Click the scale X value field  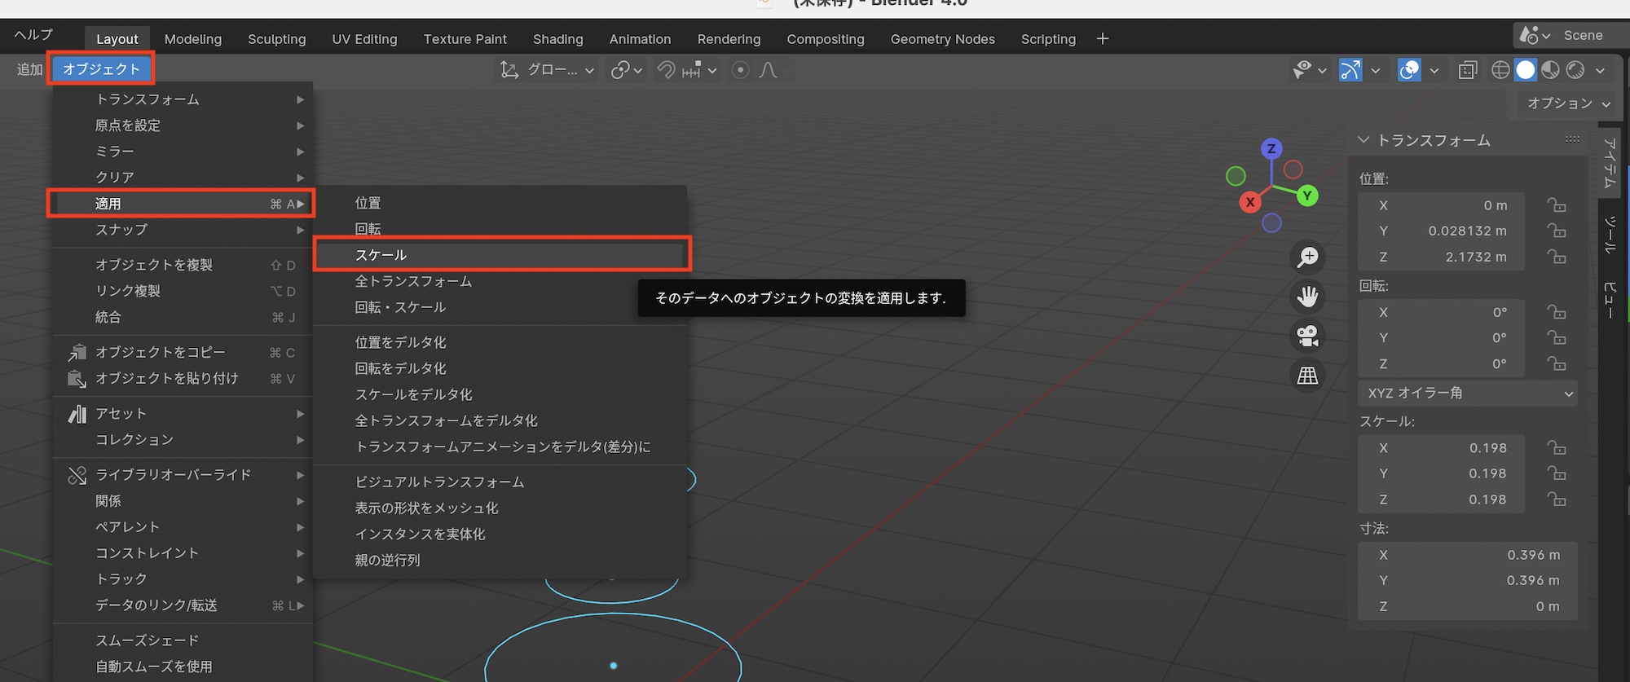tap(1441, 448)
